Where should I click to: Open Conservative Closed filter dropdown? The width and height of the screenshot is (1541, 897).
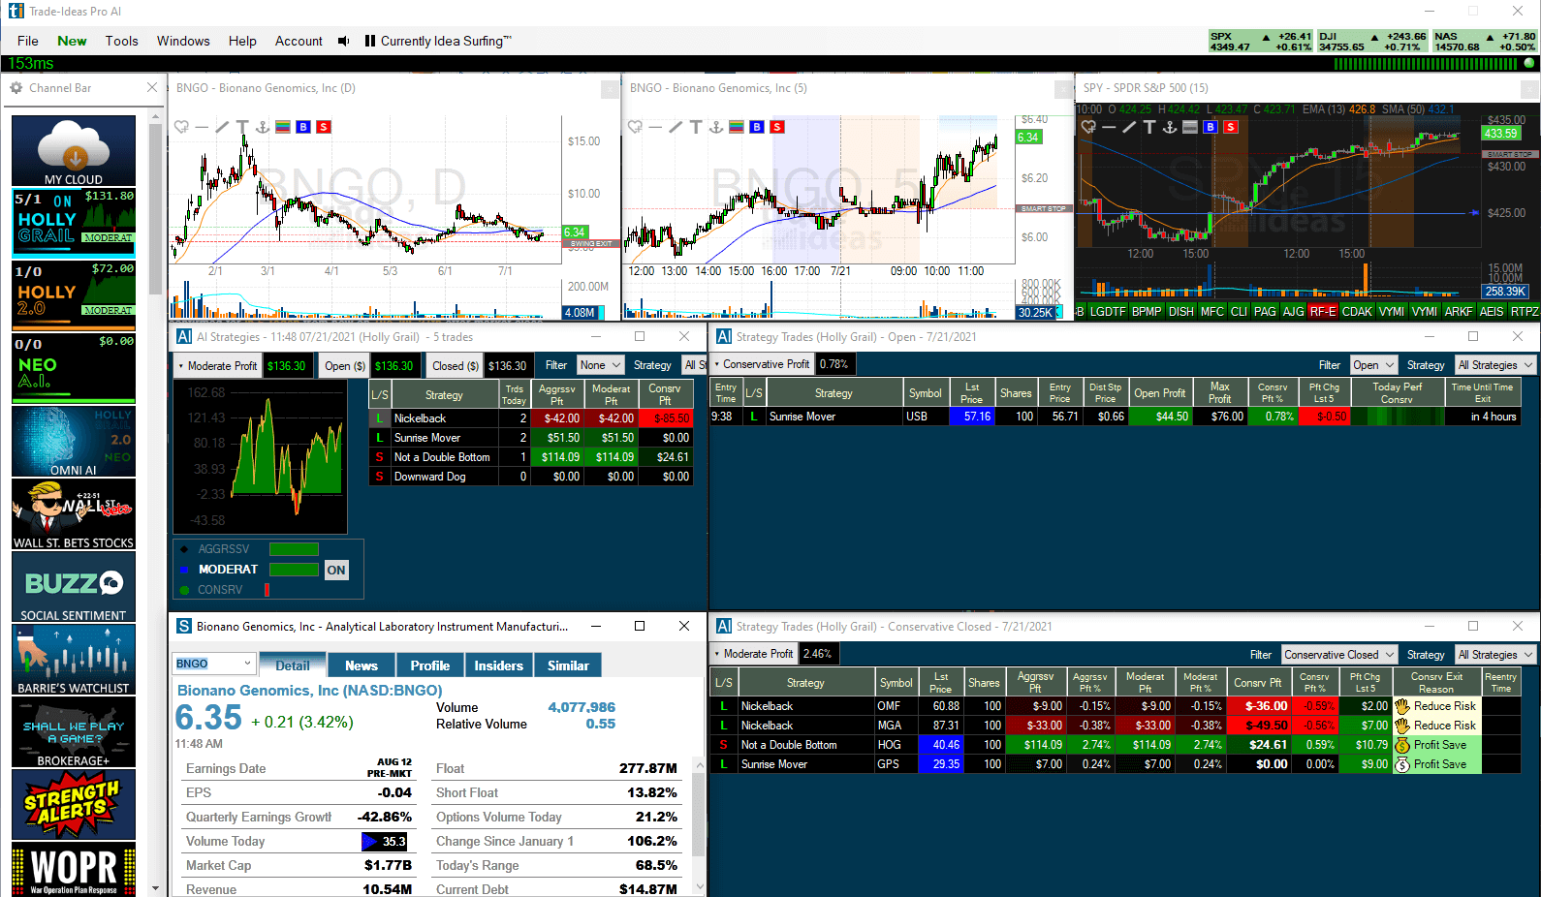(1338, 655)
